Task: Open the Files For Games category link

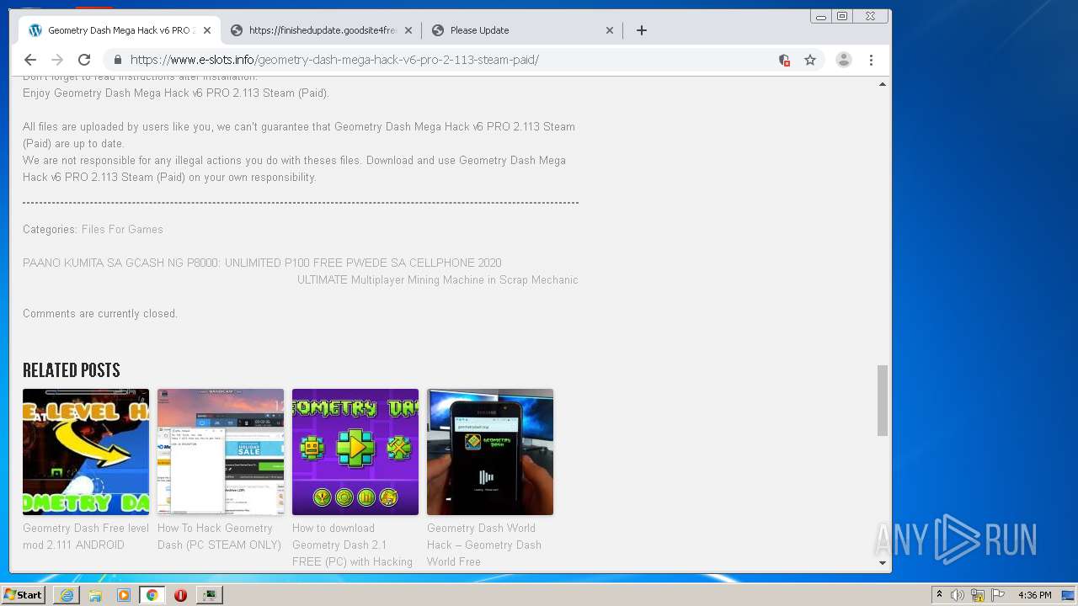Action: click(x=122, y=229)
